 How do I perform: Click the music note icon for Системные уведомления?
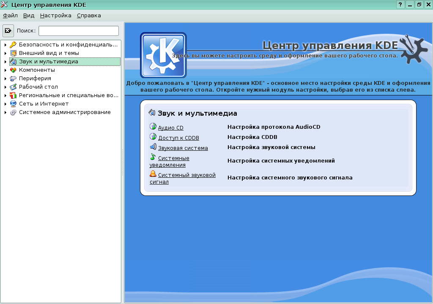coord(153,157)
